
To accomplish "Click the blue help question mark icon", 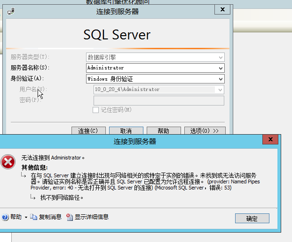I will tap(5, 217).
